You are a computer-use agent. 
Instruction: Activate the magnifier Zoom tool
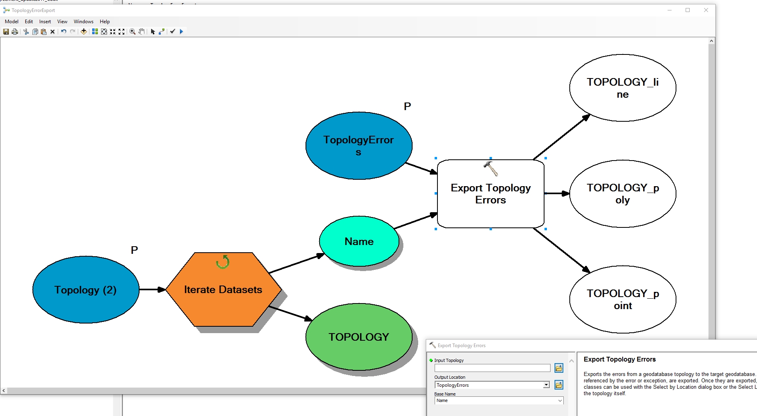click(x=133, y=32)
